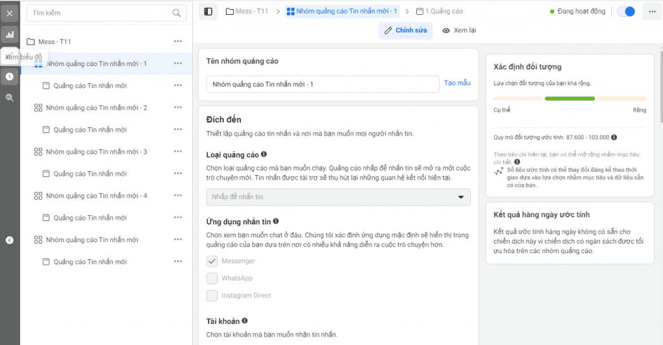
Task: Open options for Mess - T11 campaign
Action: (x=178, y=41)
